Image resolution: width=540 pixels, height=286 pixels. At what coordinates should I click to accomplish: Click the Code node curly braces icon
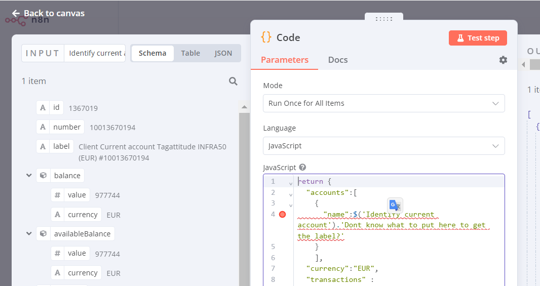tap(266, 37)
